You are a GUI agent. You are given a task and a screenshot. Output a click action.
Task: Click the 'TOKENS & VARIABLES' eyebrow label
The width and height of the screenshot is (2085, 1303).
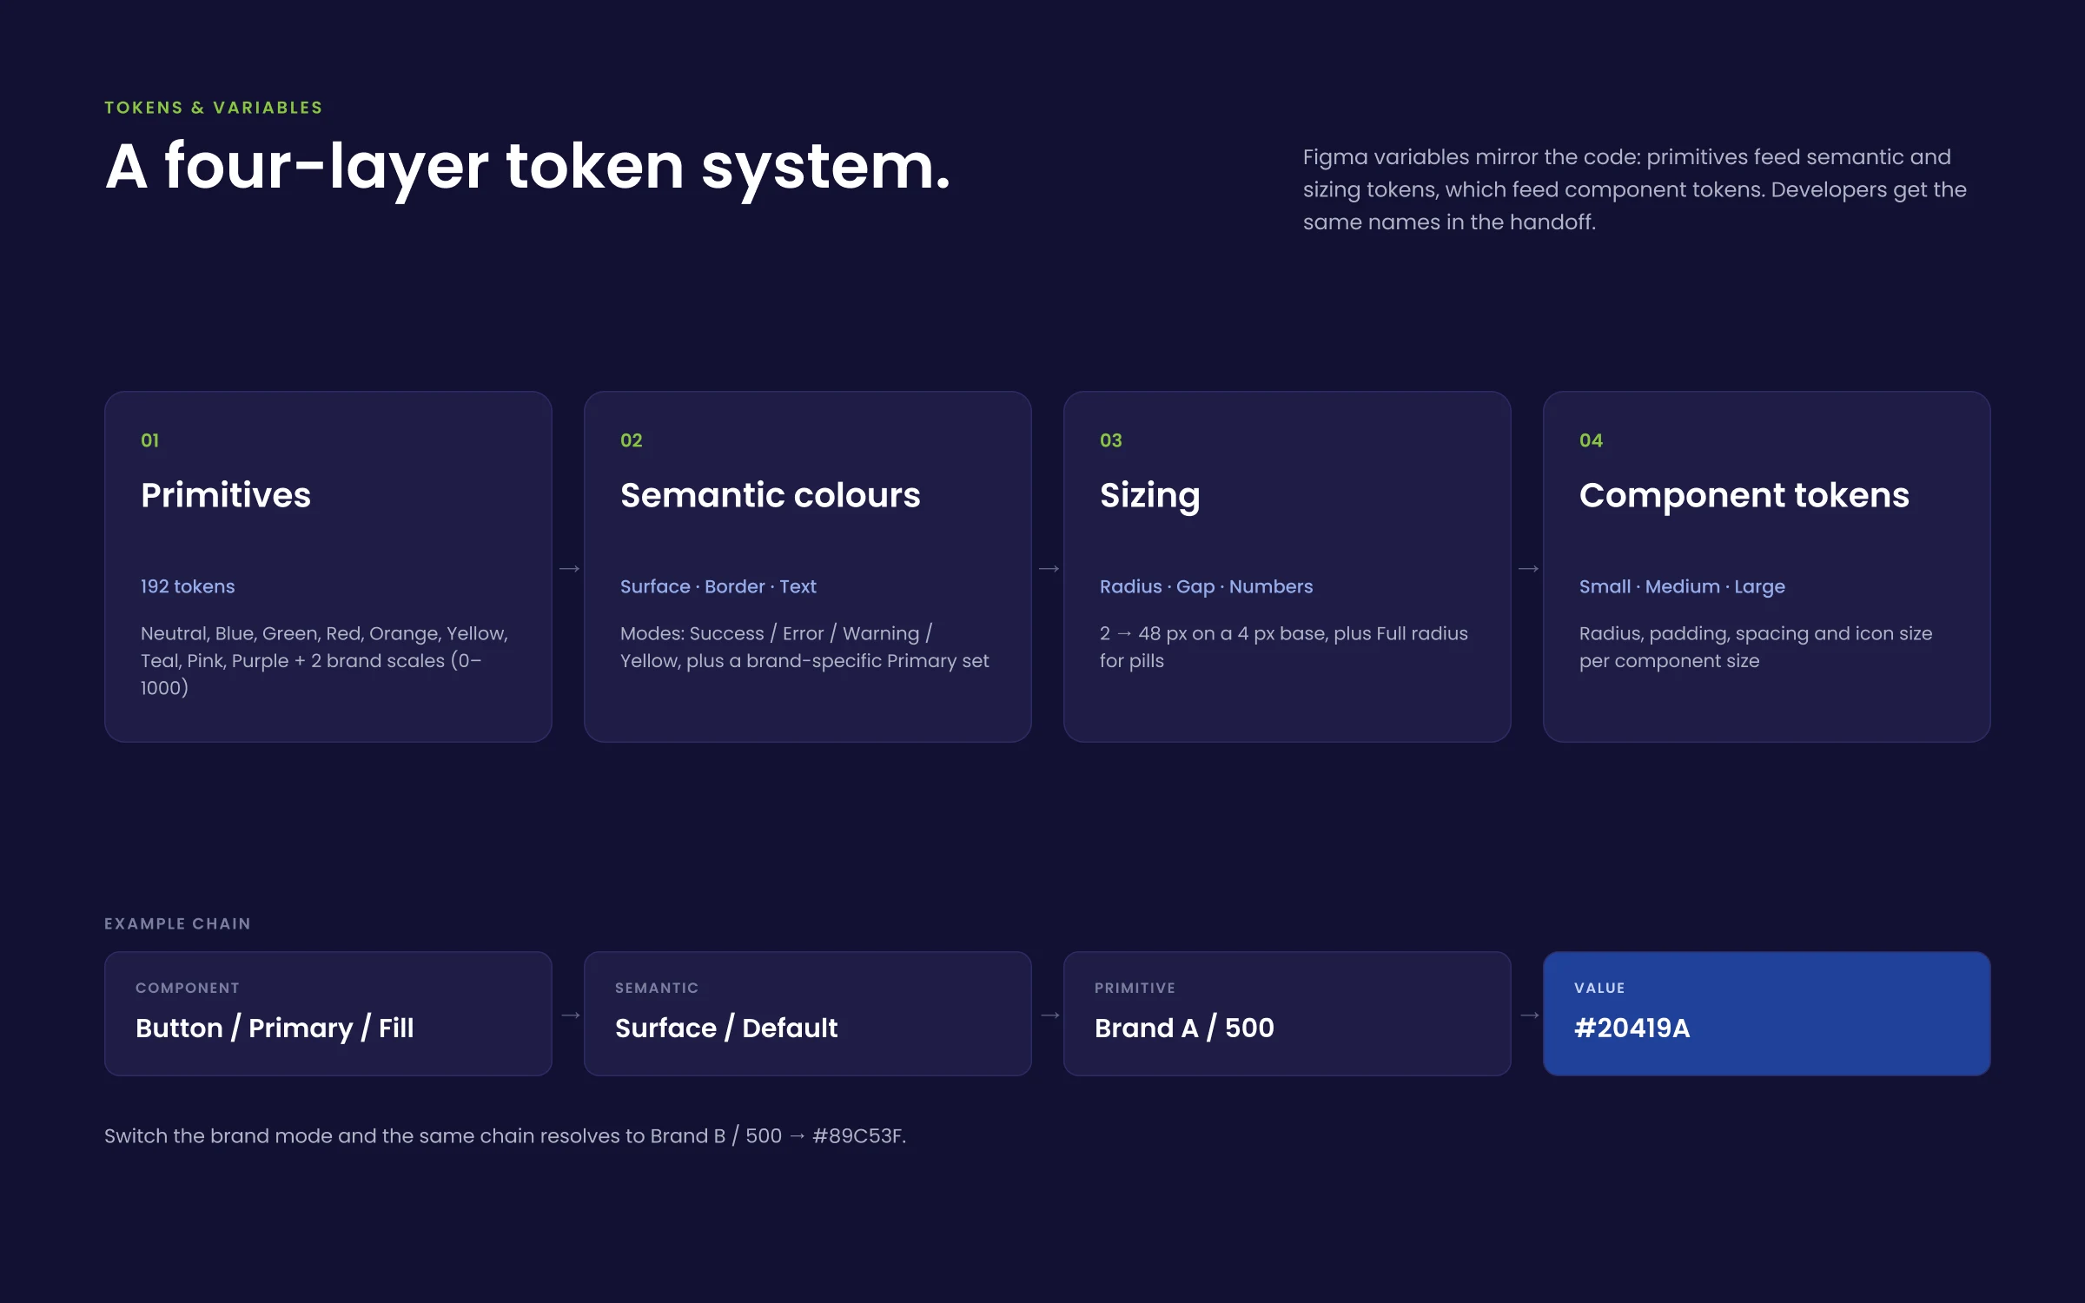click(214, 108)
